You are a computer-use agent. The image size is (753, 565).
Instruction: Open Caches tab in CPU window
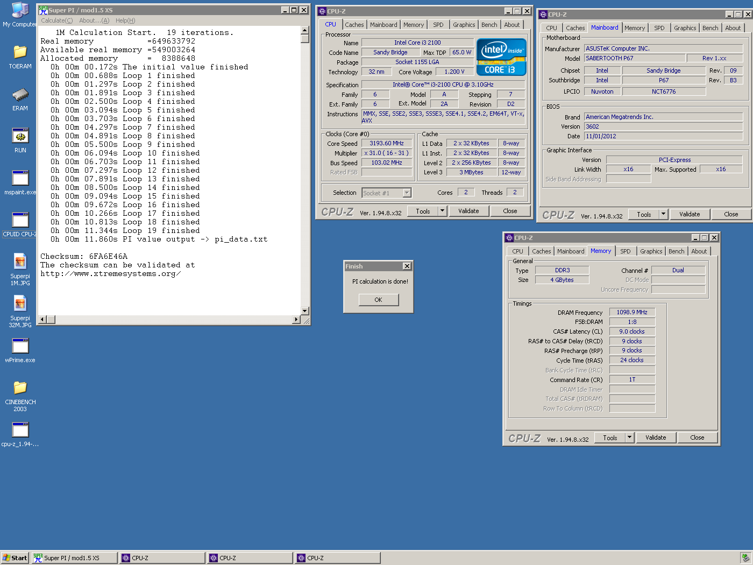pos(354,25)
